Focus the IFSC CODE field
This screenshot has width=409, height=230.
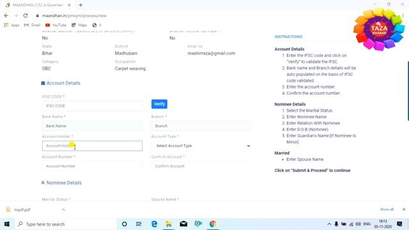coord(92,106)
